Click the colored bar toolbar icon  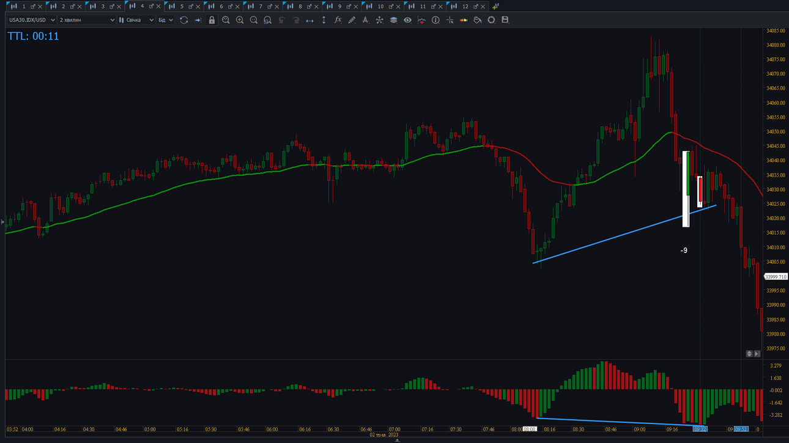pyautogui.click(x=463, y=20)
